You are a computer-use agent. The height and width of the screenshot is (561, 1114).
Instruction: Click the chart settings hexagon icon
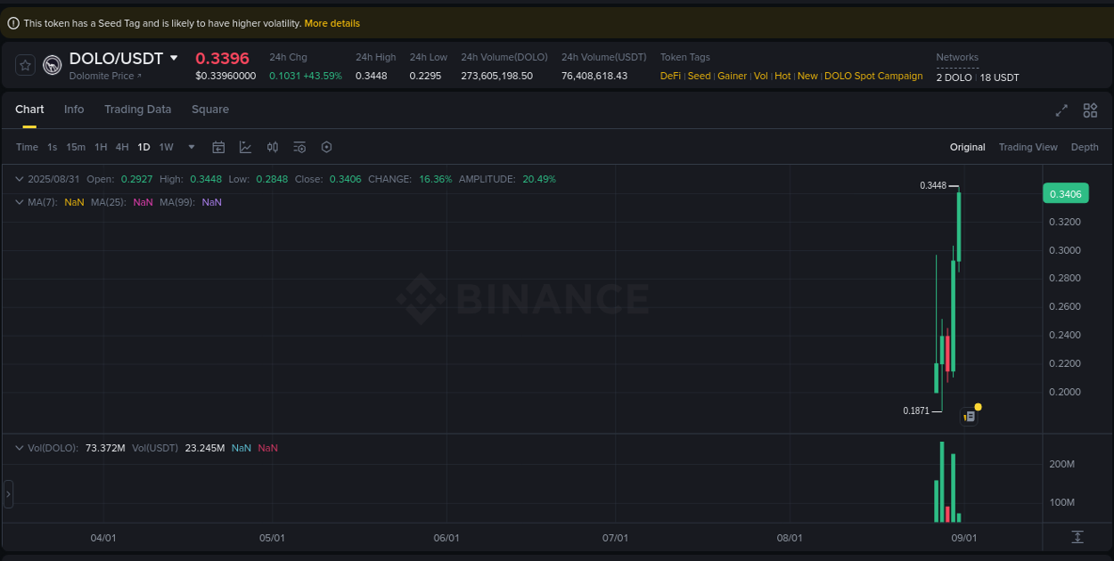click(326, 147)
